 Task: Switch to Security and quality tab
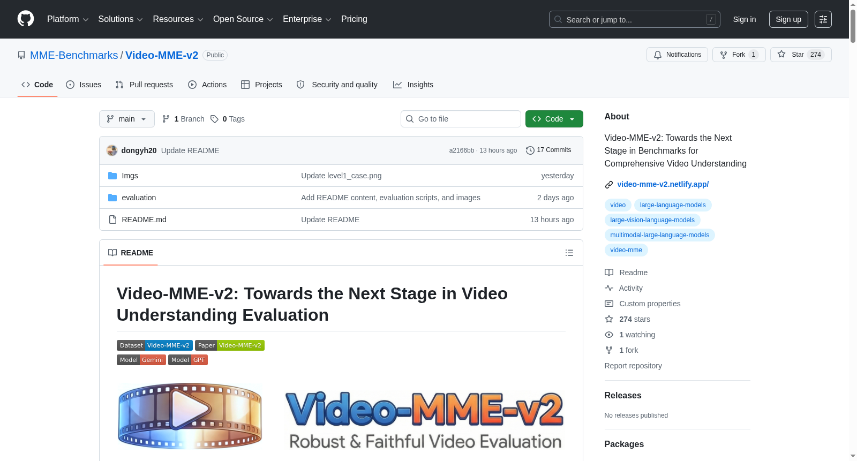337,85
